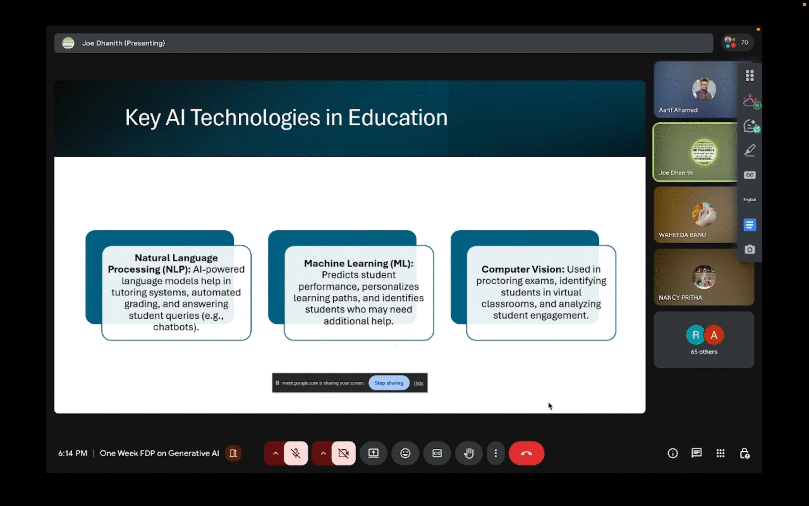Open host controls lock icon
809x506 pixels.
coord(744,453)
